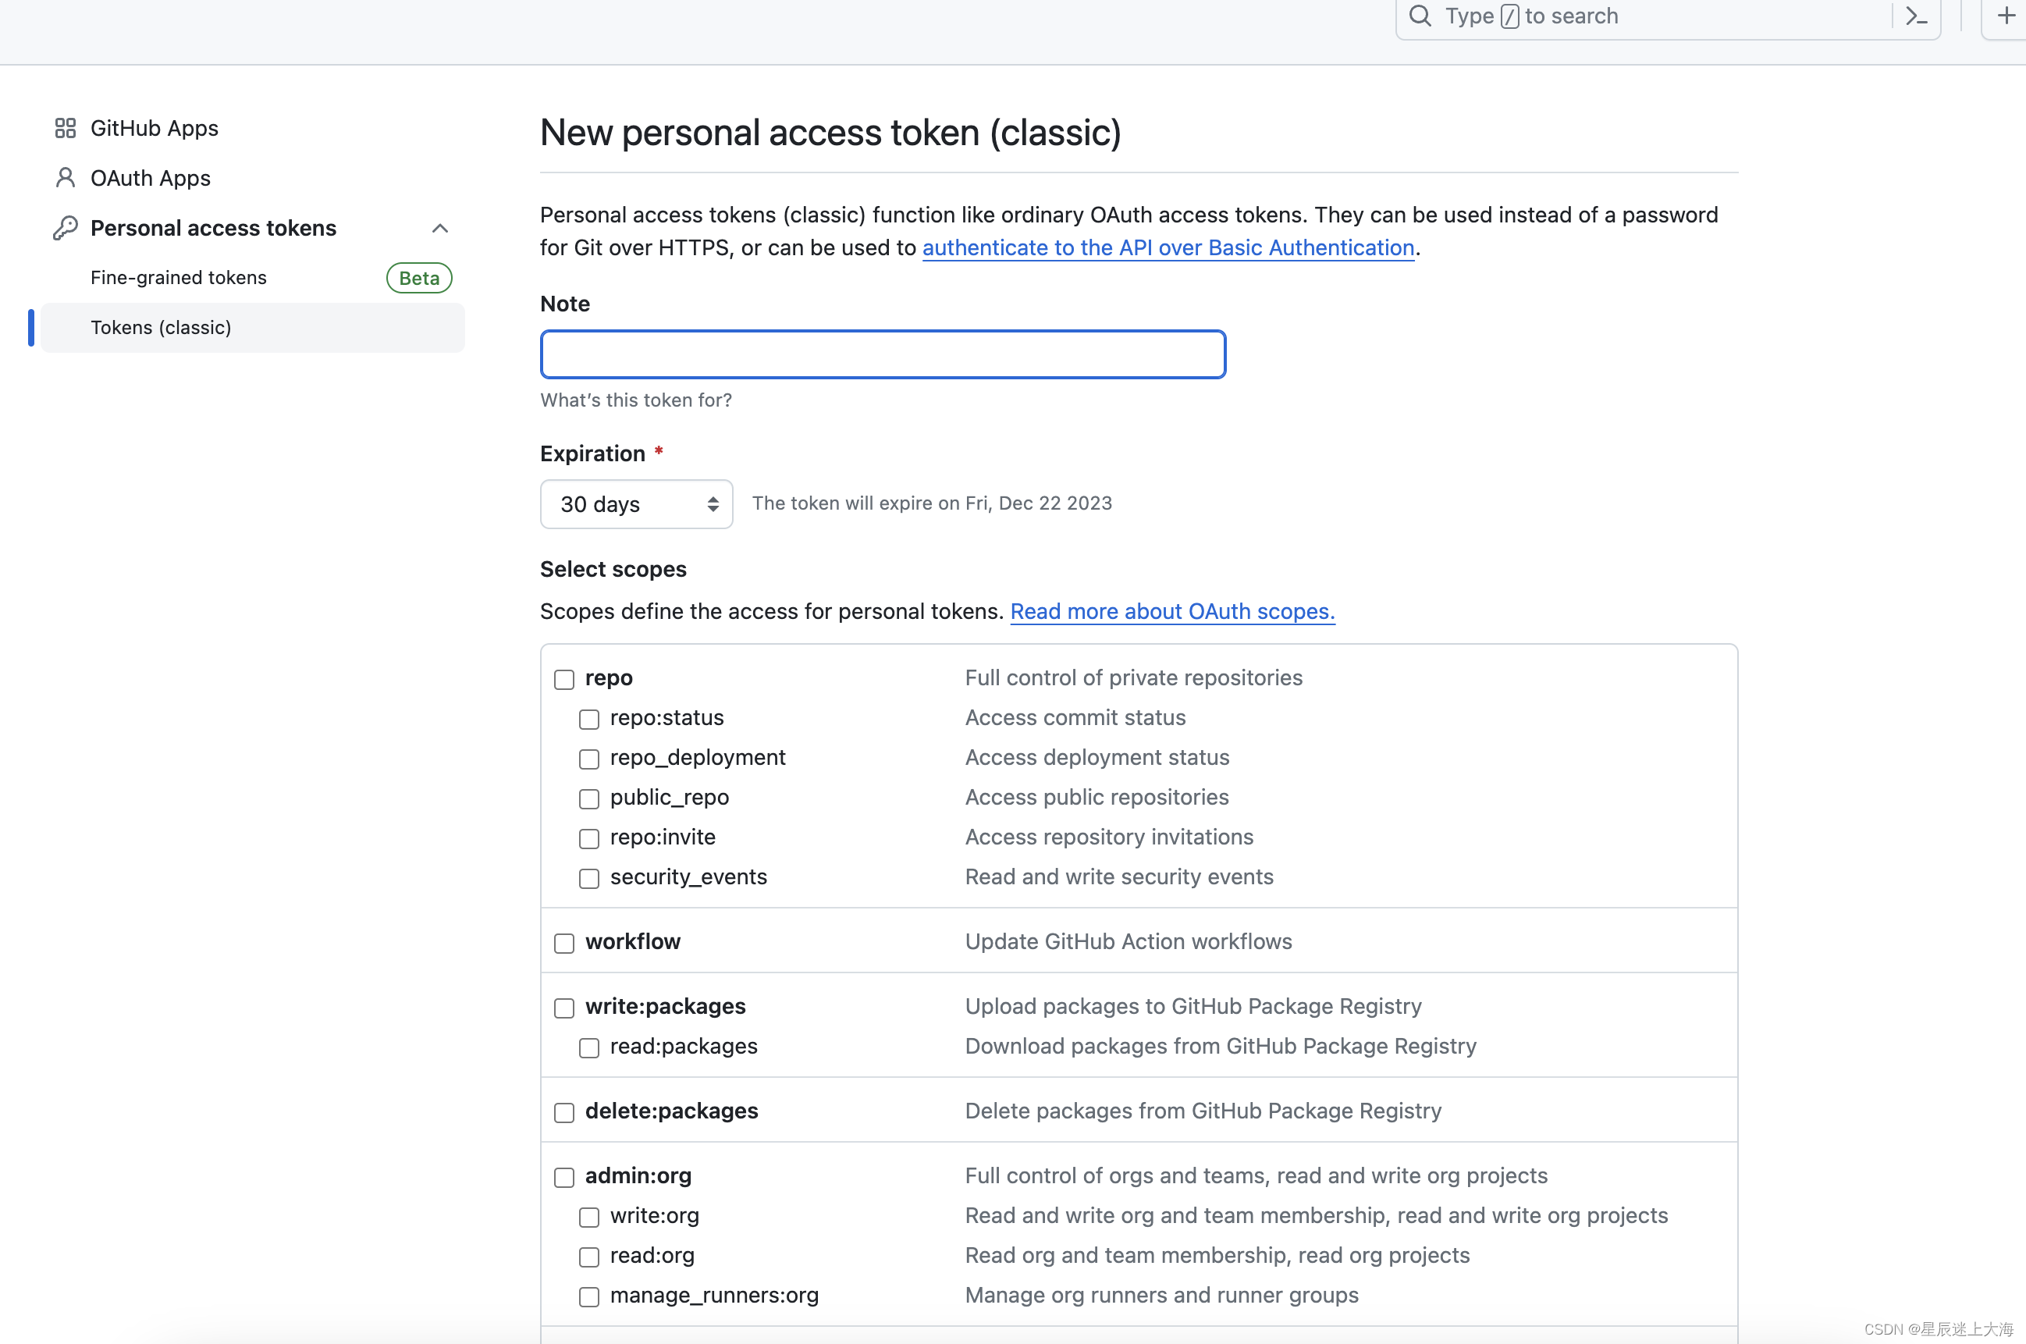
Task: Click Read more about OAuth scopes link
Action: point(1171,612)
